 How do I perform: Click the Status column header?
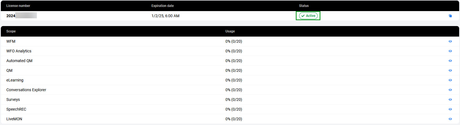coord(304,6)
